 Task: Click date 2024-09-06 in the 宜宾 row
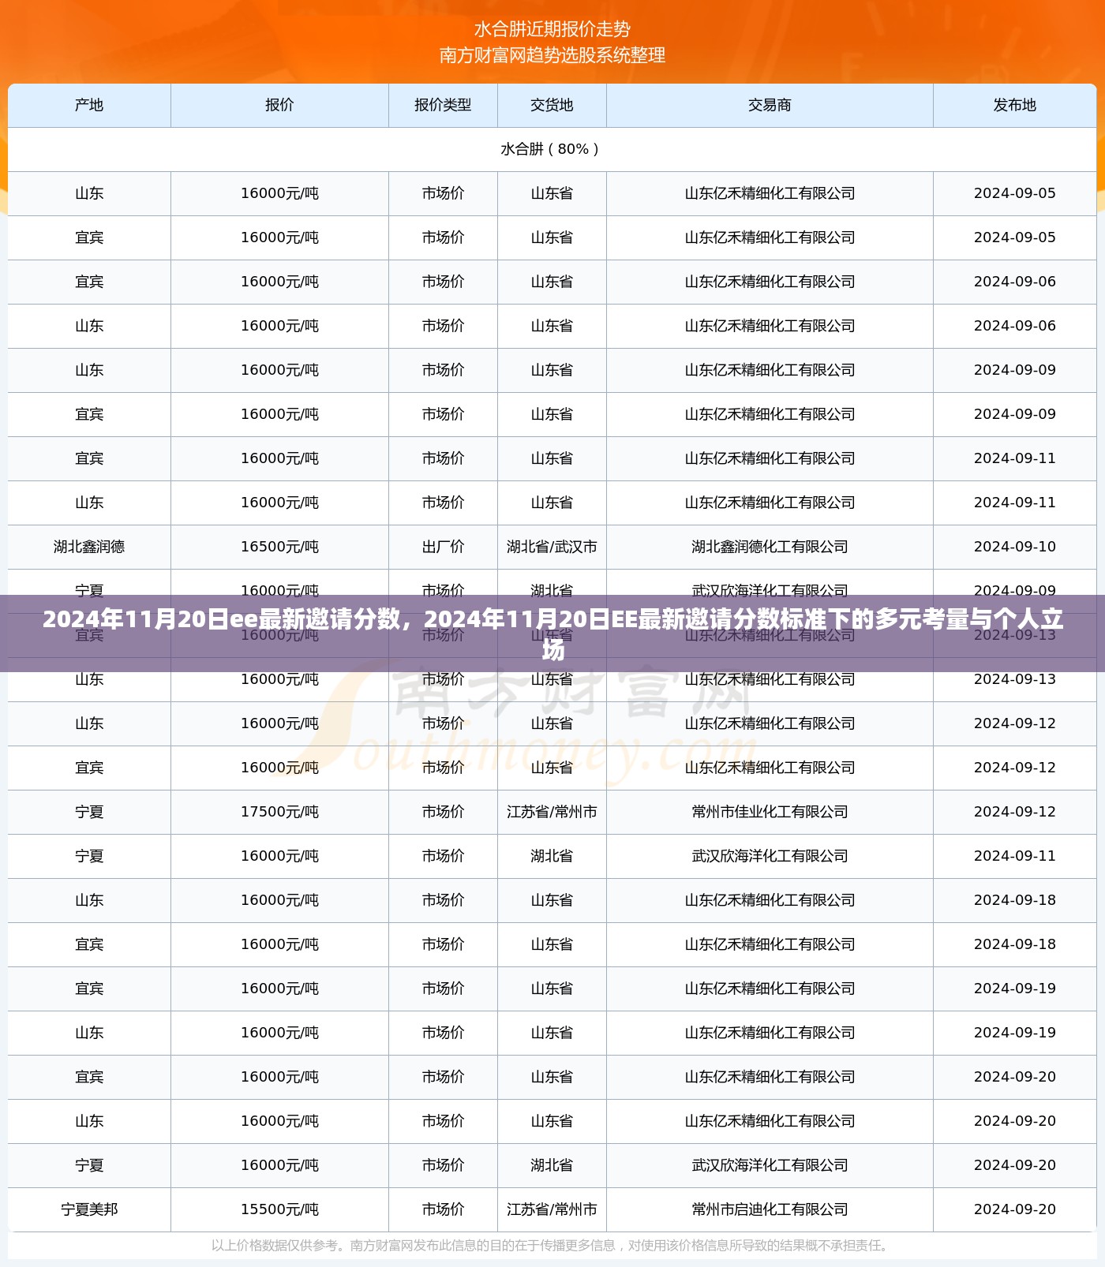[1014, 282]
